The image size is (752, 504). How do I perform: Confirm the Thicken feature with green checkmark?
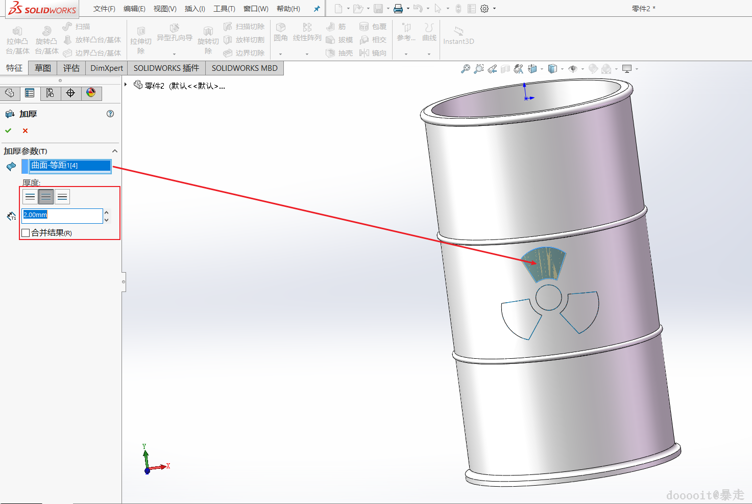pos(8,131)
